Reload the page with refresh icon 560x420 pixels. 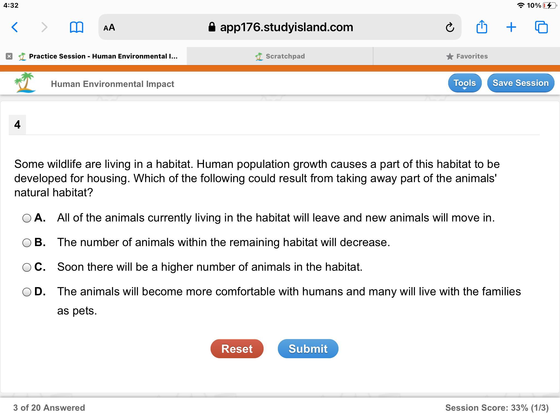(x=450, y=27)
